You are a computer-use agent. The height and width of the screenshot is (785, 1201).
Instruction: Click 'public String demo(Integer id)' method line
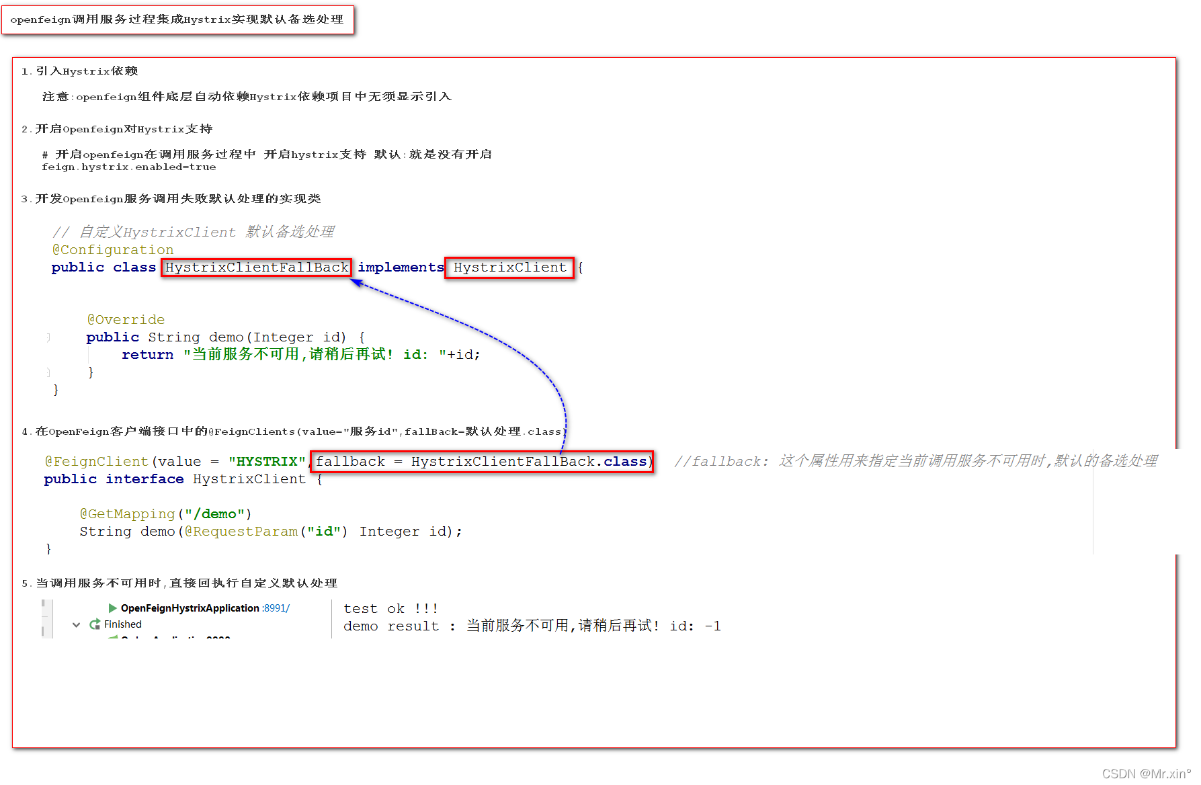(226, 337)
